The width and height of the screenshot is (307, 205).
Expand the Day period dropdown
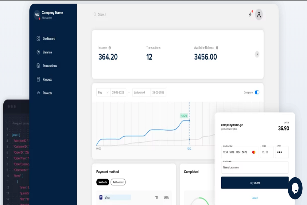coord(103,93)
